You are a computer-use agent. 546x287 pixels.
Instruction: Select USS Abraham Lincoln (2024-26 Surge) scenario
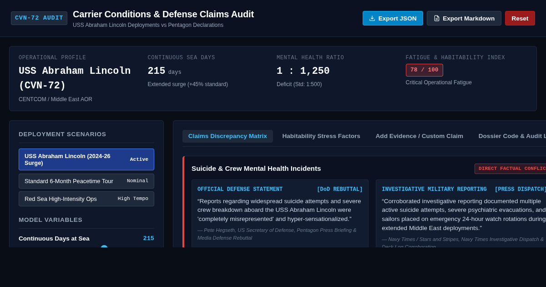tap(86, 159)
